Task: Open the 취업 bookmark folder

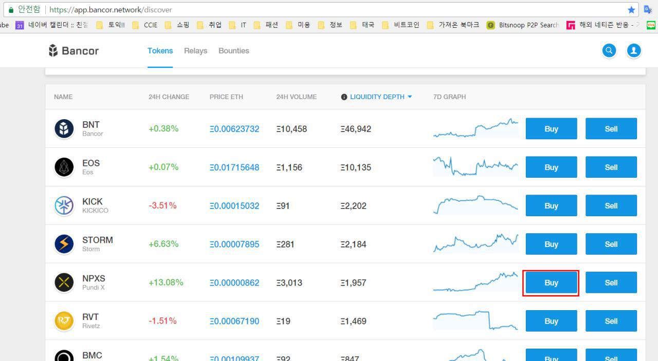Action: coord(209,25)
